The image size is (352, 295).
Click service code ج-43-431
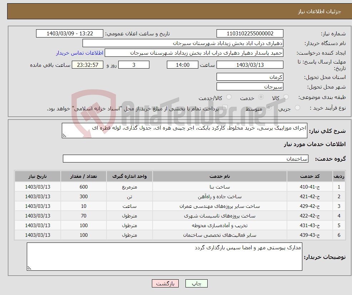click(x=310, y=225)
